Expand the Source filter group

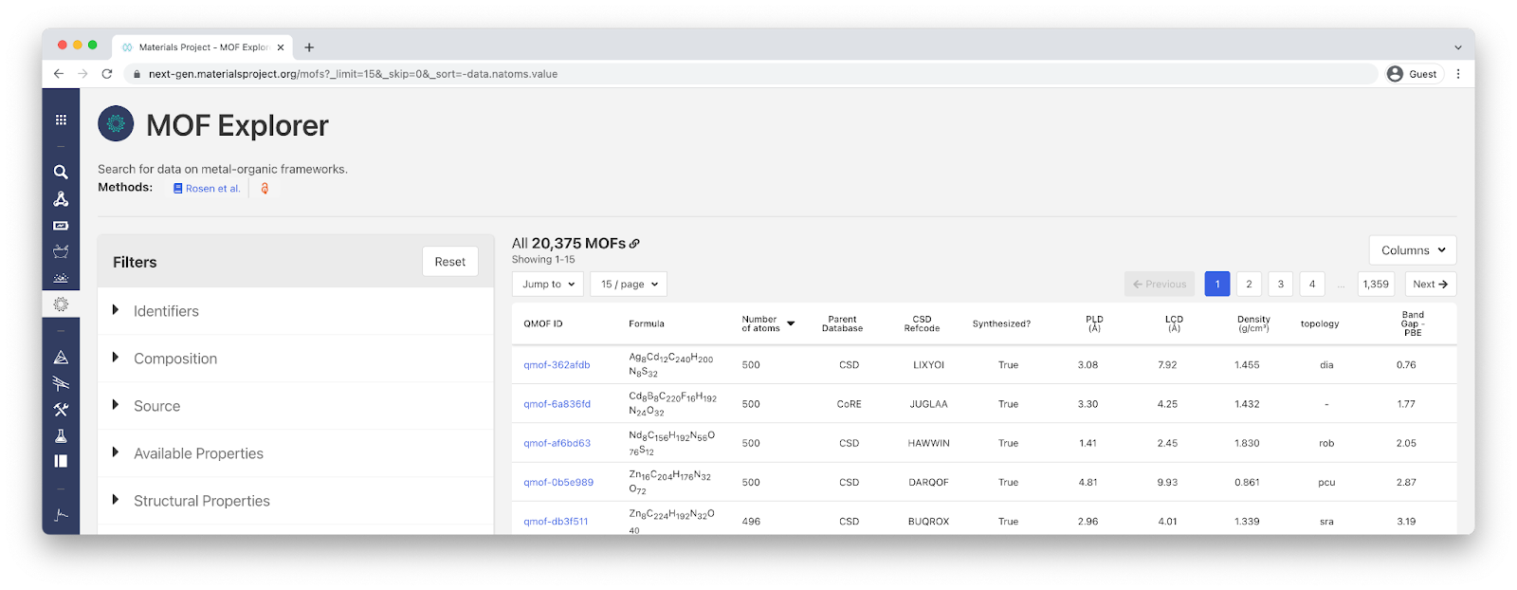pos(296,406)
